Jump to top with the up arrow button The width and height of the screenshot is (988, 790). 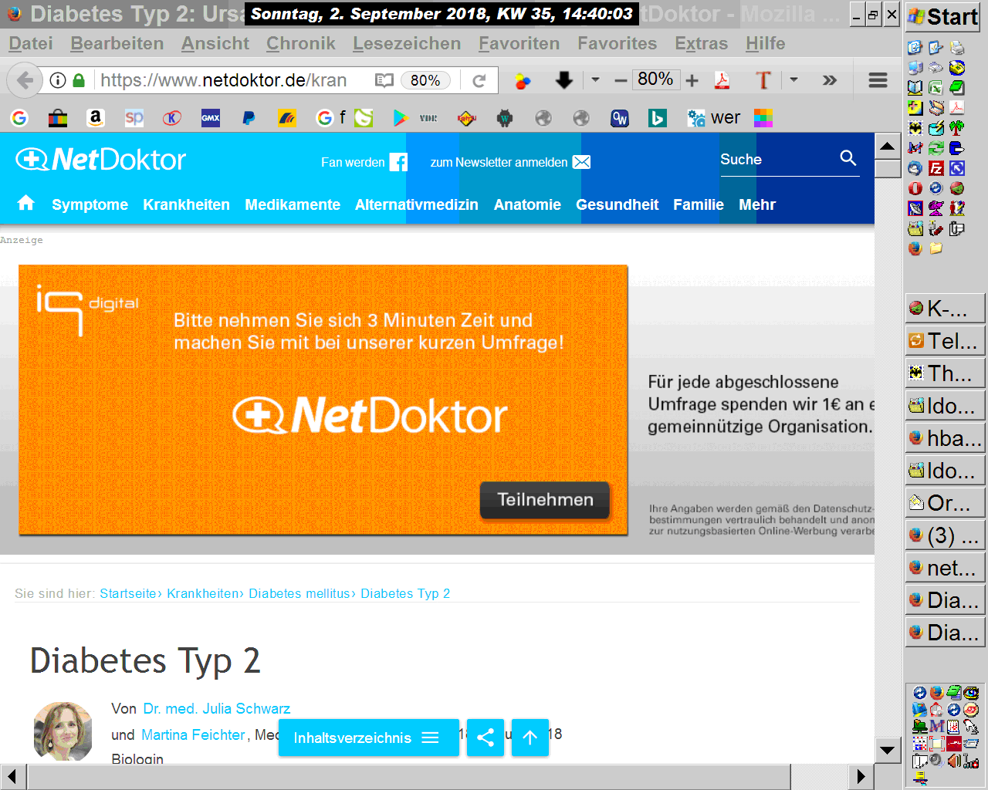point(530,738)
